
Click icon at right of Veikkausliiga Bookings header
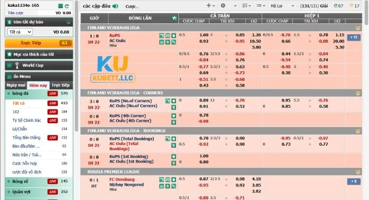[358, 131]
